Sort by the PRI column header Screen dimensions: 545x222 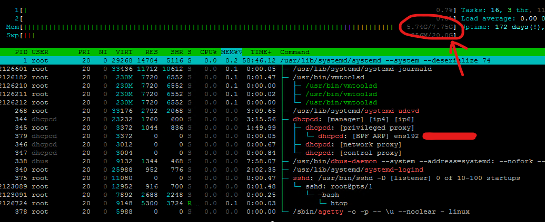coord(84,52)
